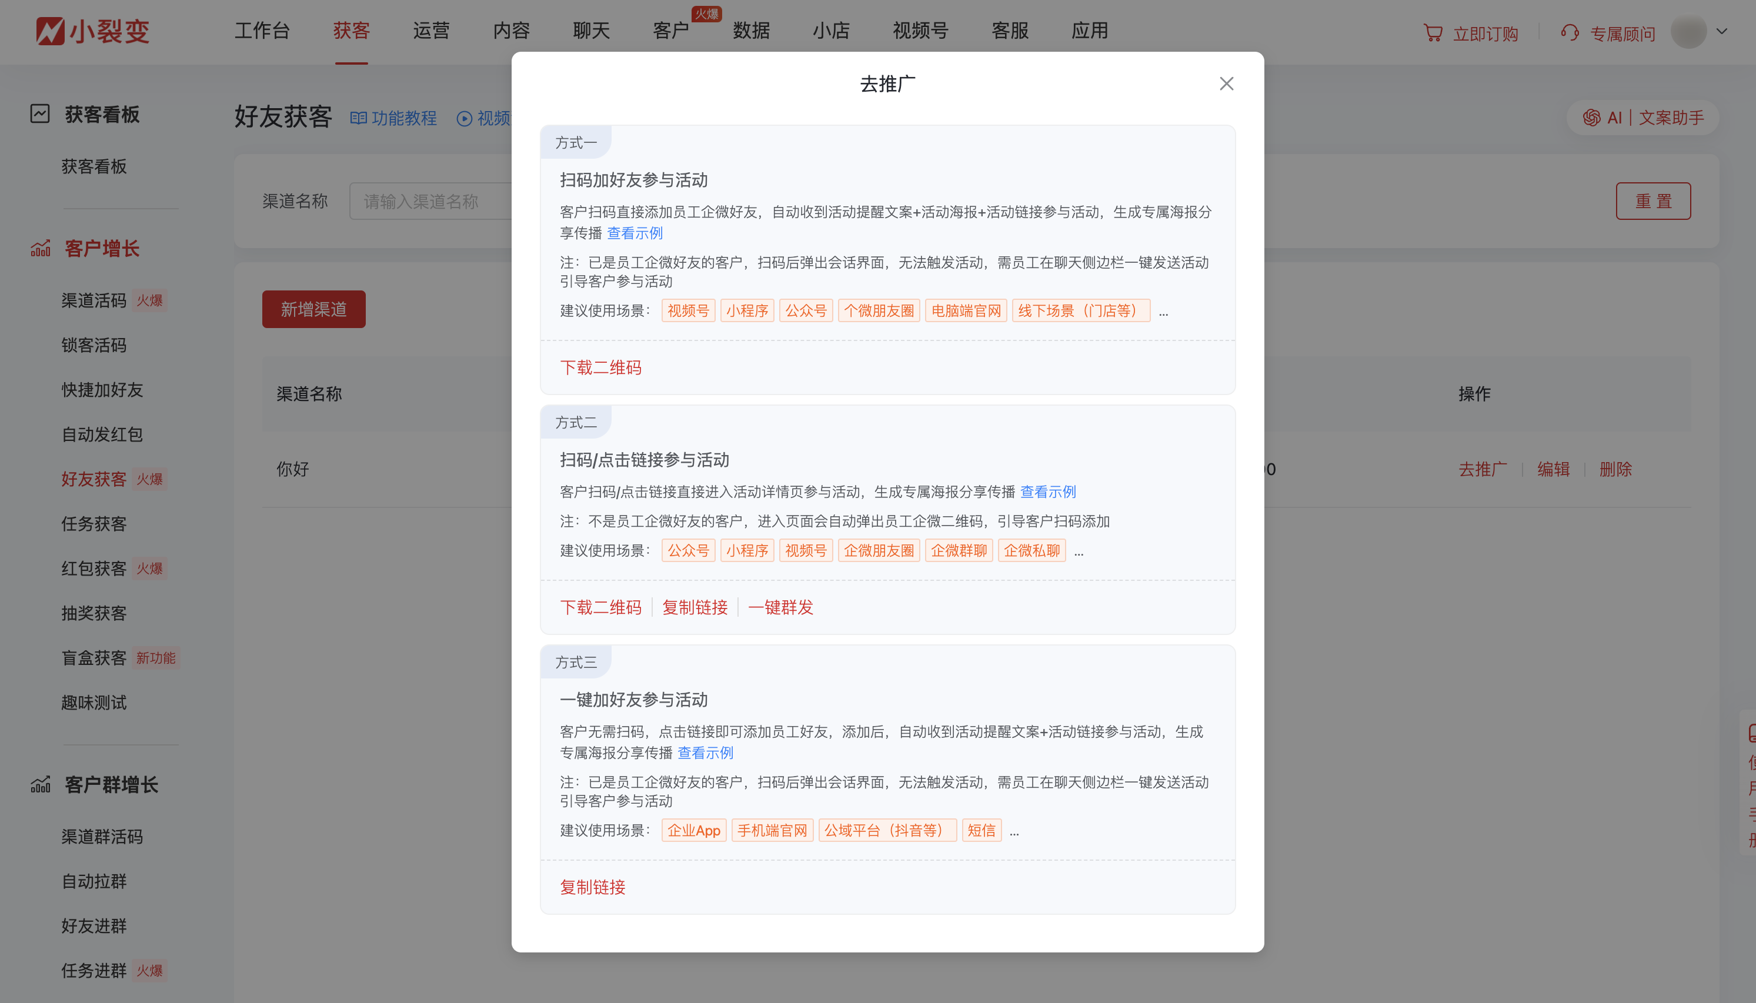The width and height of the screenshot is (1756, 1003).
Task: Click the 新增渠道 button
Action: [313, 309]
